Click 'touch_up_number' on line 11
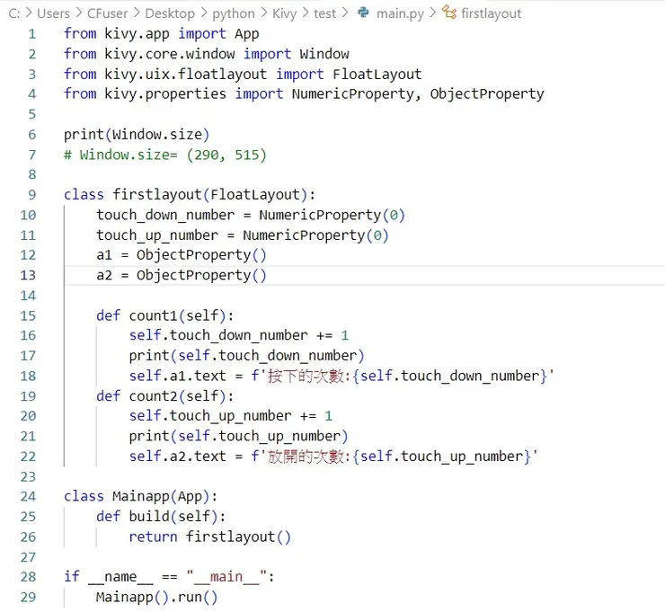 tap(157, 235)
